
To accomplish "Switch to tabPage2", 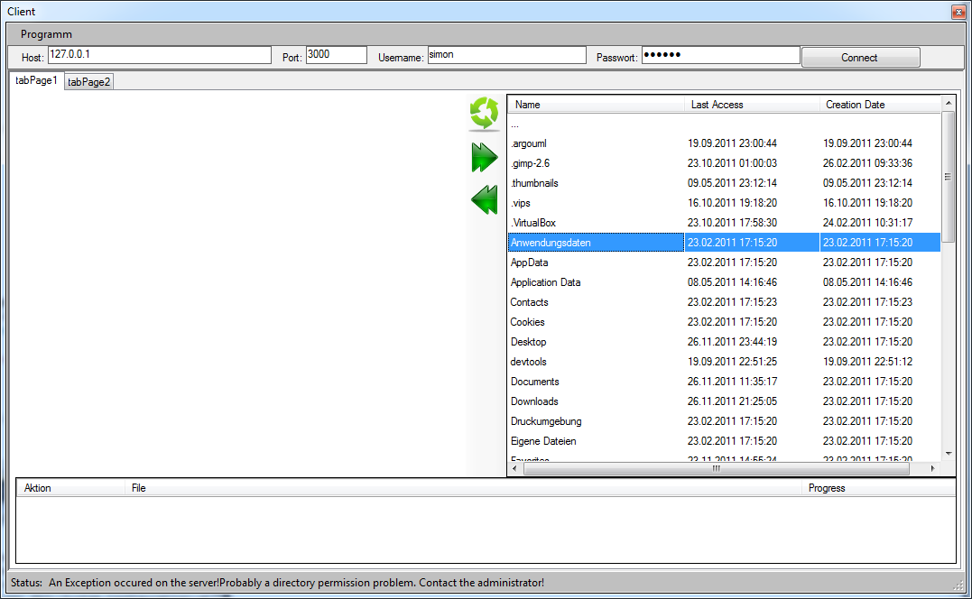I will [x=88, y=82].
